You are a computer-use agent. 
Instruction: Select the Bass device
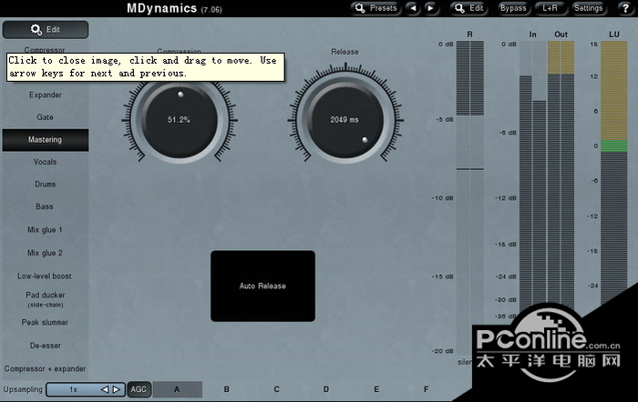pos(46,206)
